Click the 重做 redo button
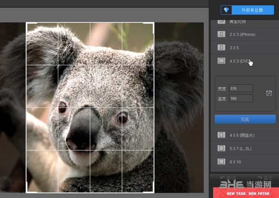 click(263, 178)
